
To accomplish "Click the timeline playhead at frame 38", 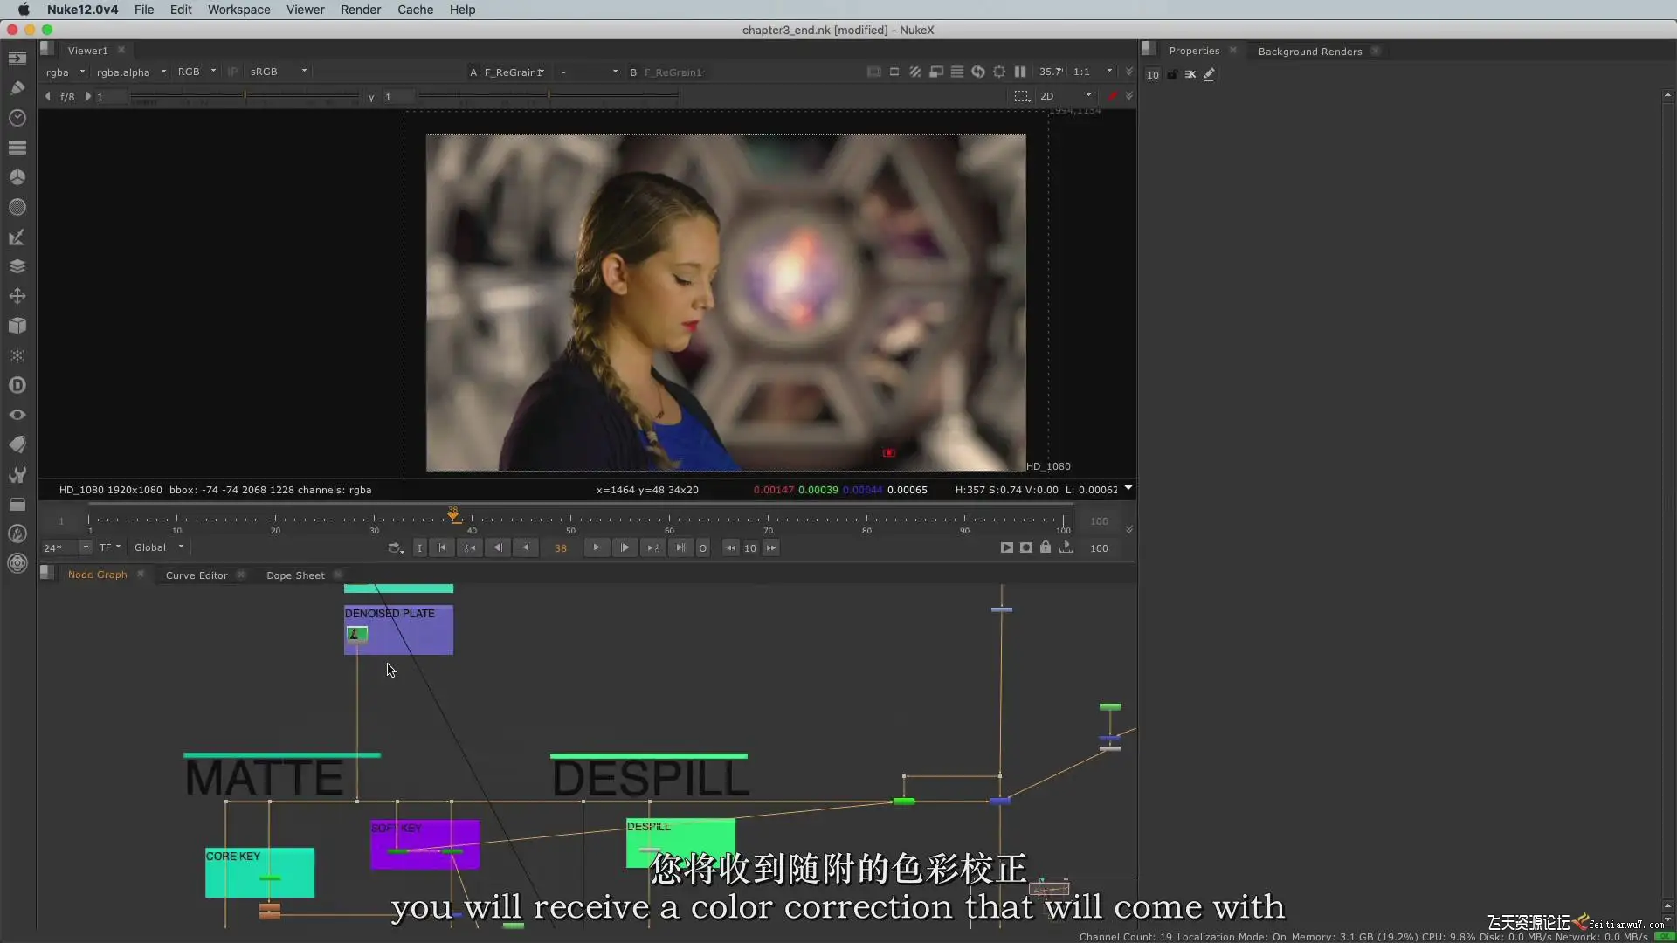I will pos(453,515).
